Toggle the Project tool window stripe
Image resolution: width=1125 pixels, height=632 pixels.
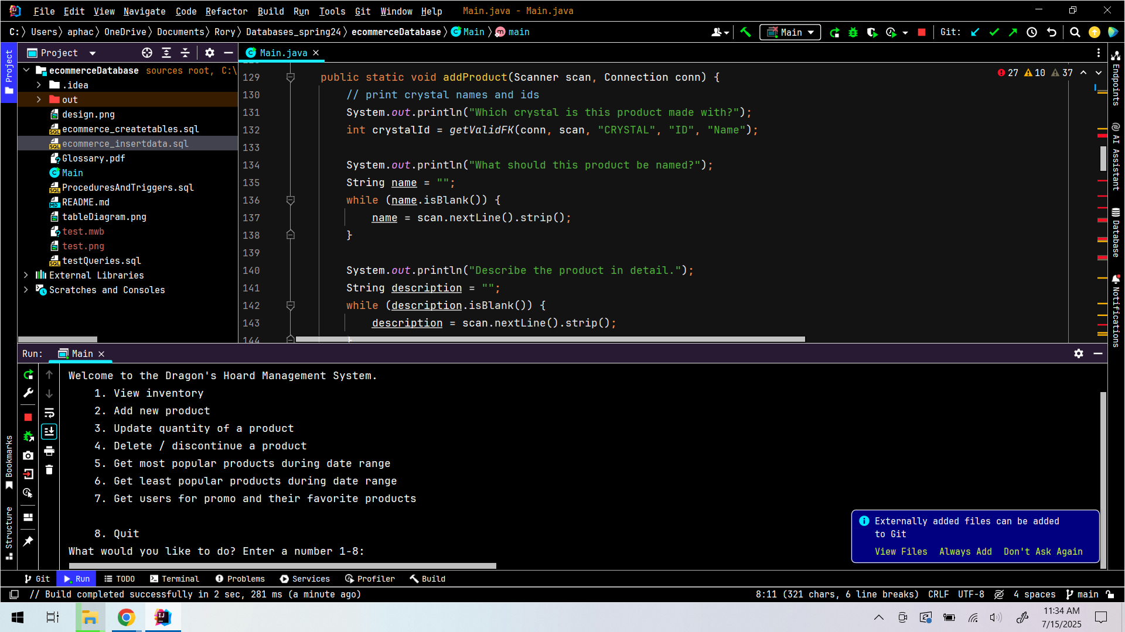[x=9, y=73]
